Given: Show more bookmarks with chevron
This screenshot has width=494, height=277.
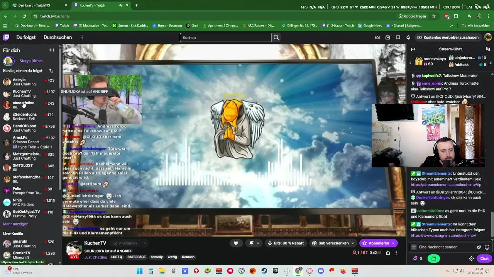Looking at the screenshot, I should 451,25.
